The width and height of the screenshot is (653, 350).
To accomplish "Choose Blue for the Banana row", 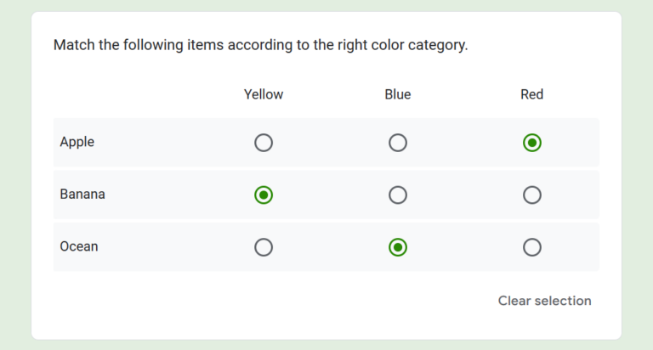I will [x=398, y=195].
